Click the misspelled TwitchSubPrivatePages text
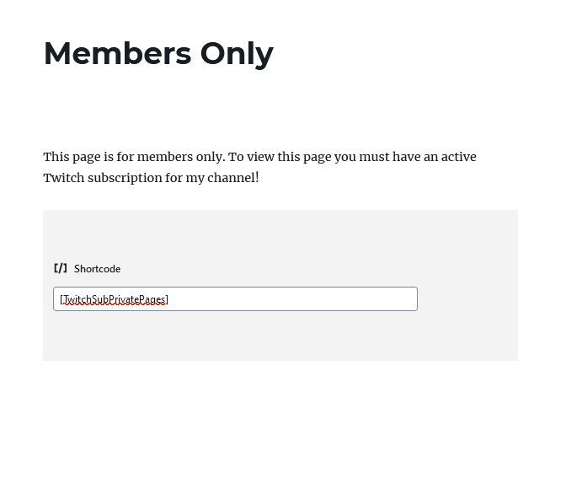The height and width of the screenshot is (500, 566). 114,299
